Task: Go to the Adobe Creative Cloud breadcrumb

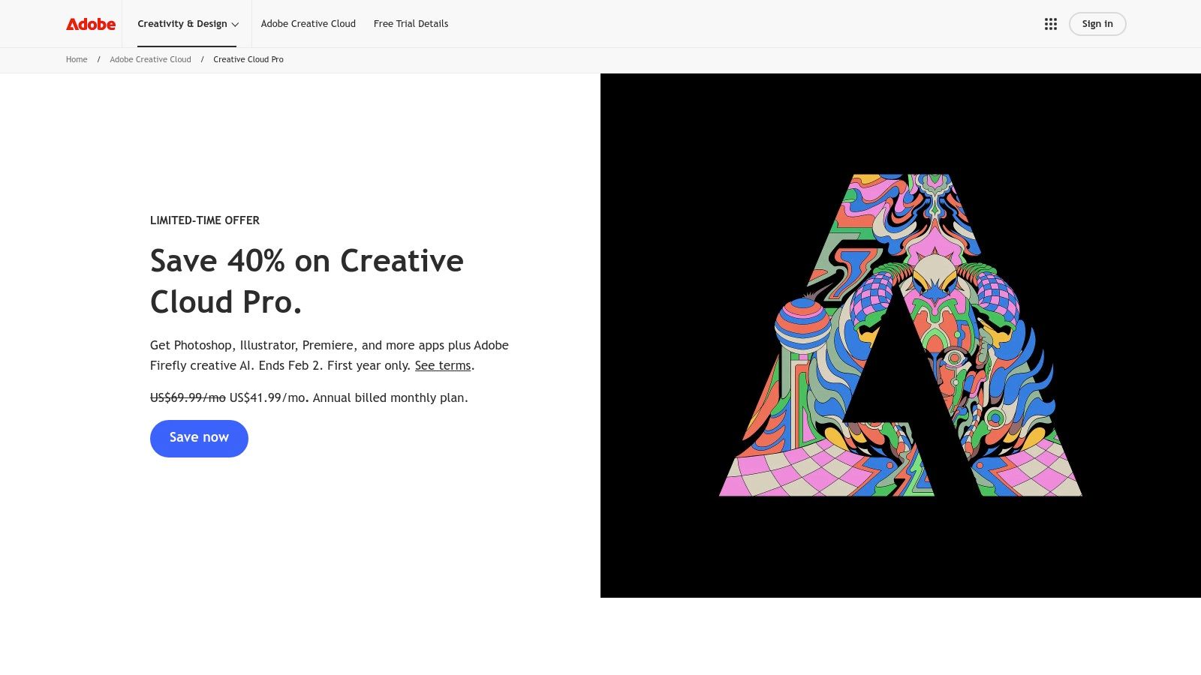Action: [150, 59]
